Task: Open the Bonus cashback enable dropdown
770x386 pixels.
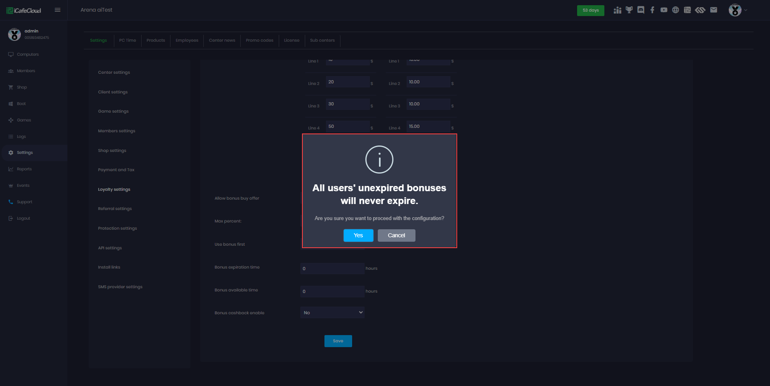Action: tap(332, 313)
